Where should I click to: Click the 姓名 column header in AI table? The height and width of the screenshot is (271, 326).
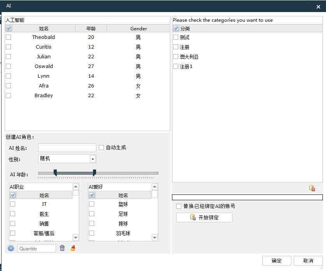(x=44, y=28)
